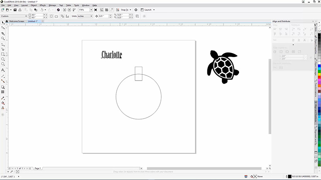Select landscape page orientation

tap(56, 16)
